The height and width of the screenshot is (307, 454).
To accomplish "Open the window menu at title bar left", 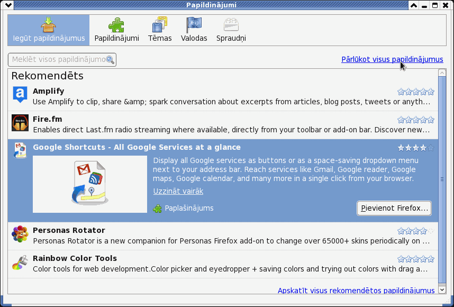I will (8, 5).
